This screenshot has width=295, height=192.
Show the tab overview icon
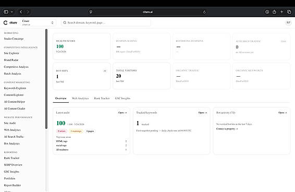click(289, 12)
